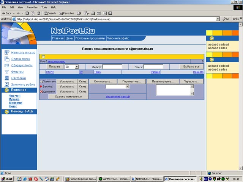Open the Edit with dropdown arrow in toolbar
The width and height of the screenshot is (243, 182).
(89, 13)
